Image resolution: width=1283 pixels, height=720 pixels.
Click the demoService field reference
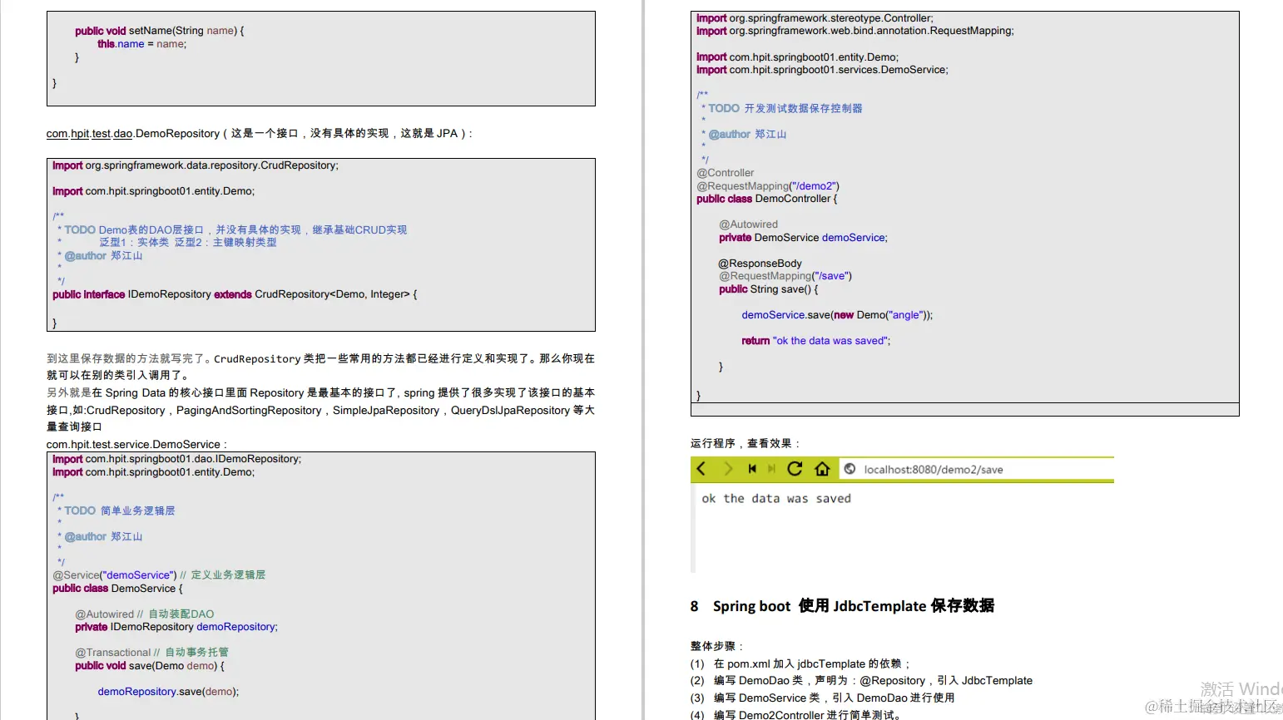point(853,237)
